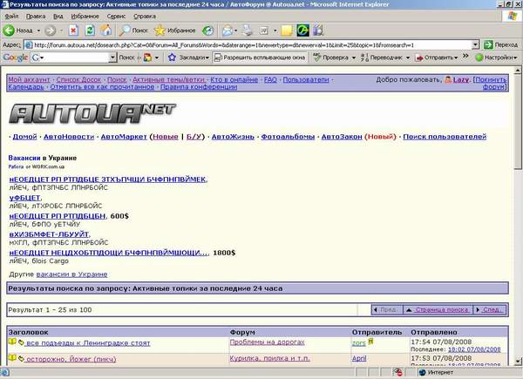Refresh the page with toolbar icon
The height and width of the screenshot is (379, 523).
click(x=90, y=29)
